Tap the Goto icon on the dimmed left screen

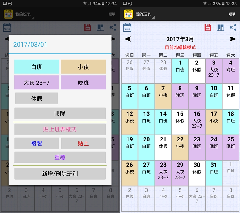point(7,28)
